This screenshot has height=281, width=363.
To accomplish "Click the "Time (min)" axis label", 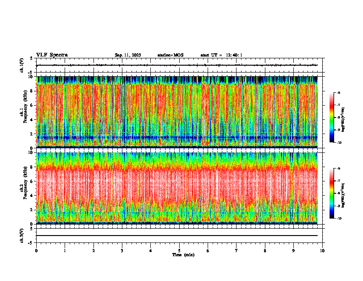I will point(183,255).
